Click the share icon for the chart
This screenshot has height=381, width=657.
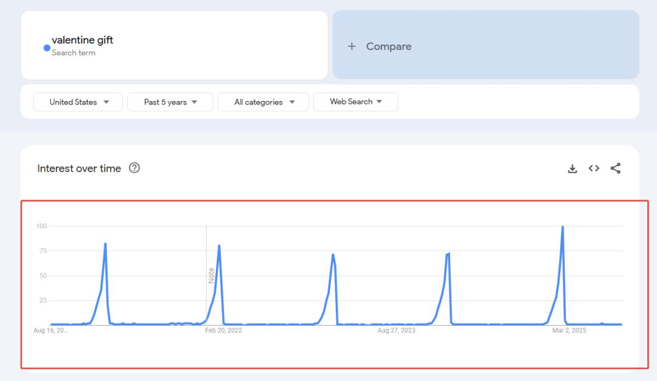pyautogui.click(x=615, y=169)
